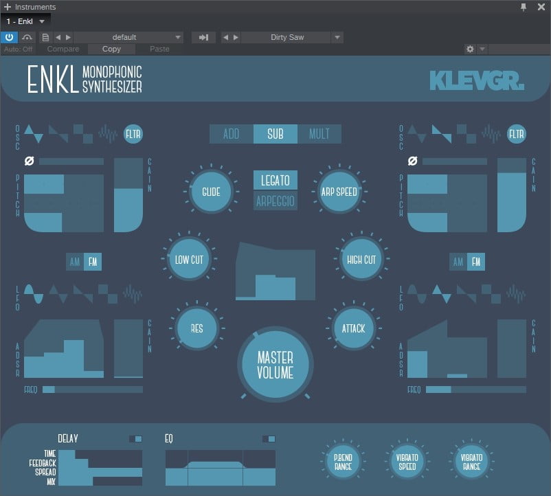Enable Legato mode

275,180
